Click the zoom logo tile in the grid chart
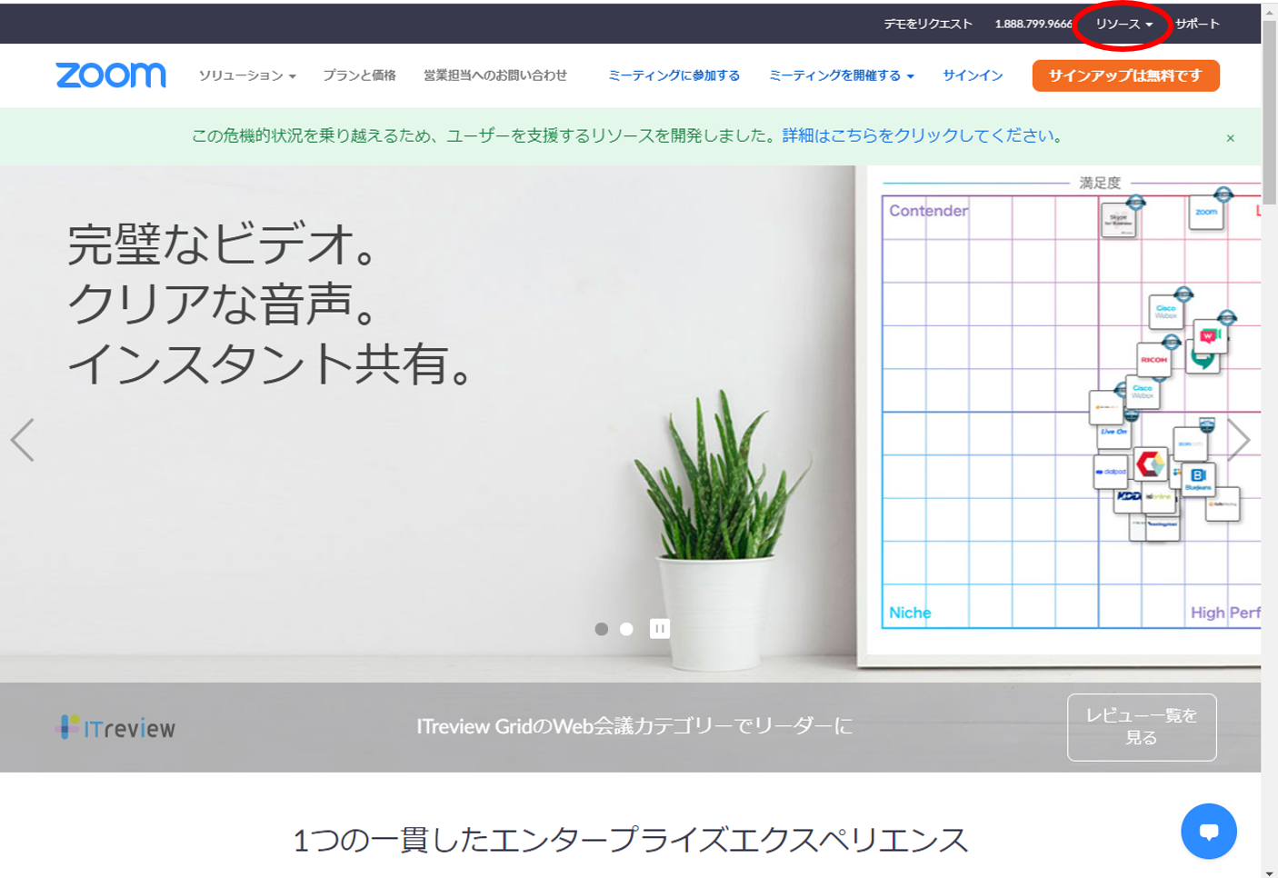This screenshot has width=1278, height=878. (x=1206, y=213)
